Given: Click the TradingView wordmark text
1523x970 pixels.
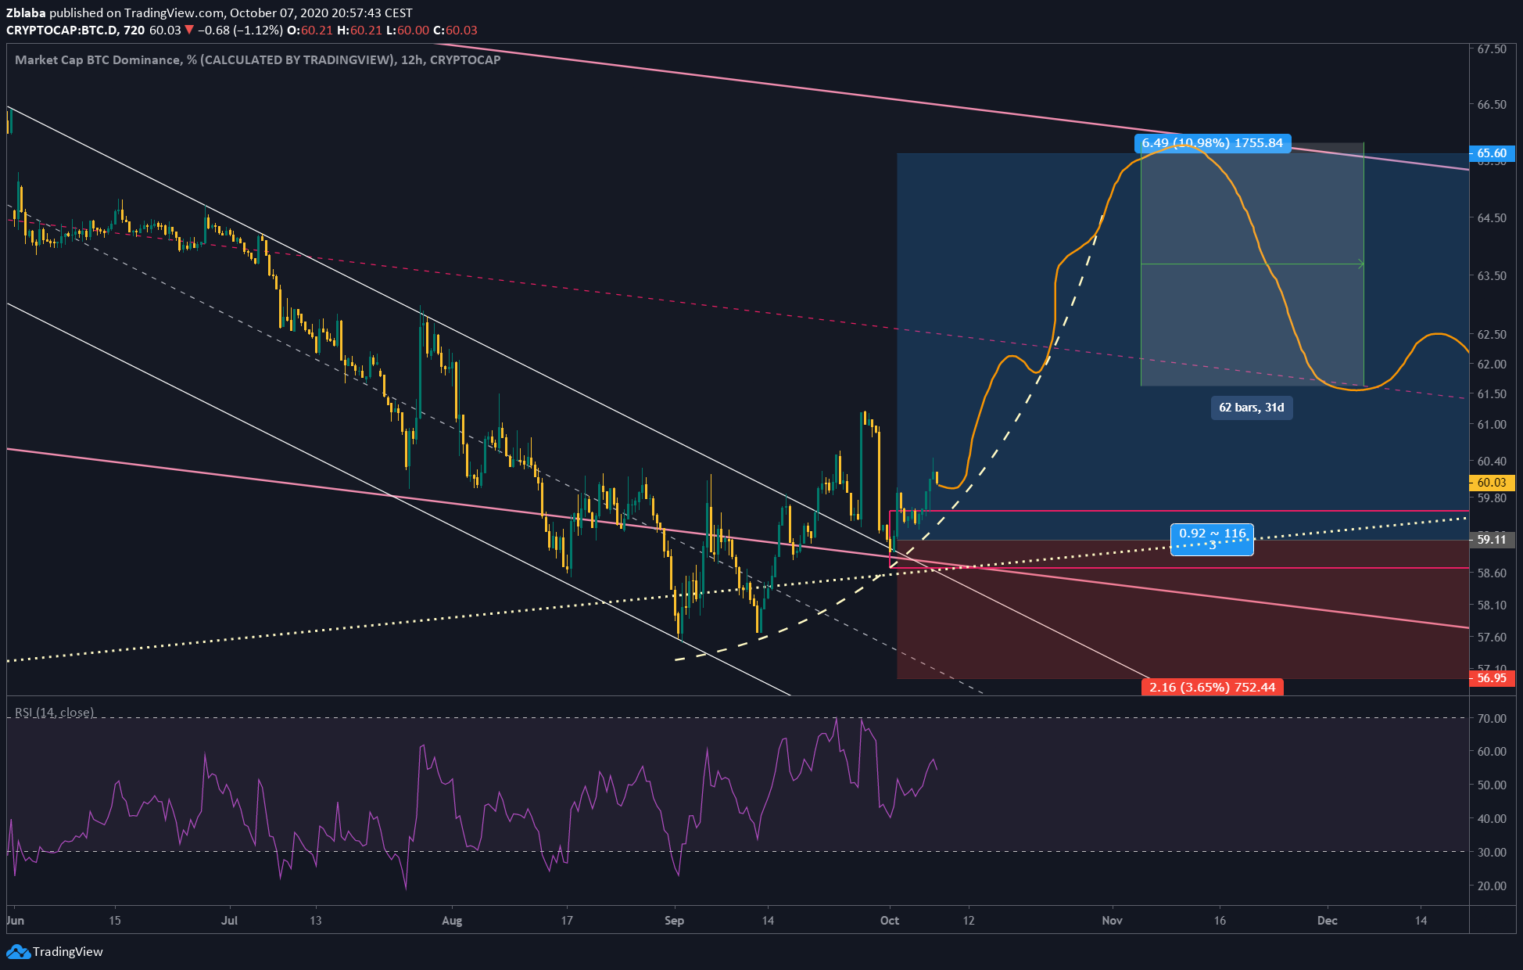Looking at the screenshot, I should point(68,952).
